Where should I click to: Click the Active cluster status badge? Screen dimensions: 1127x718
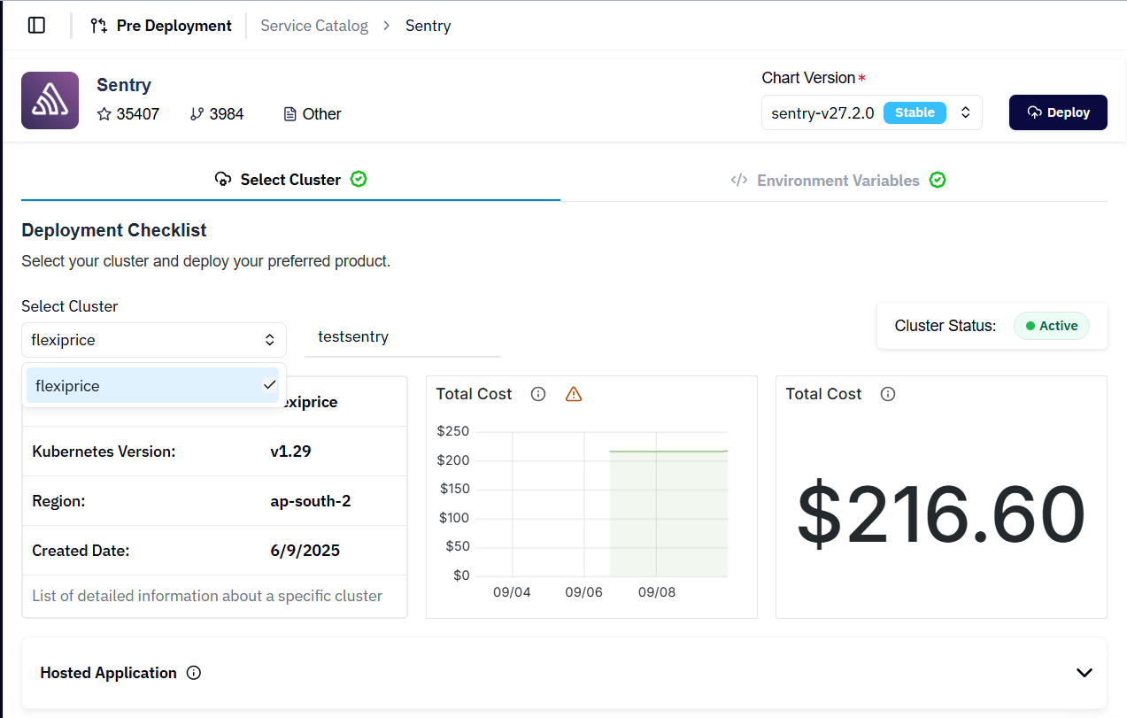coord(1051,326)
